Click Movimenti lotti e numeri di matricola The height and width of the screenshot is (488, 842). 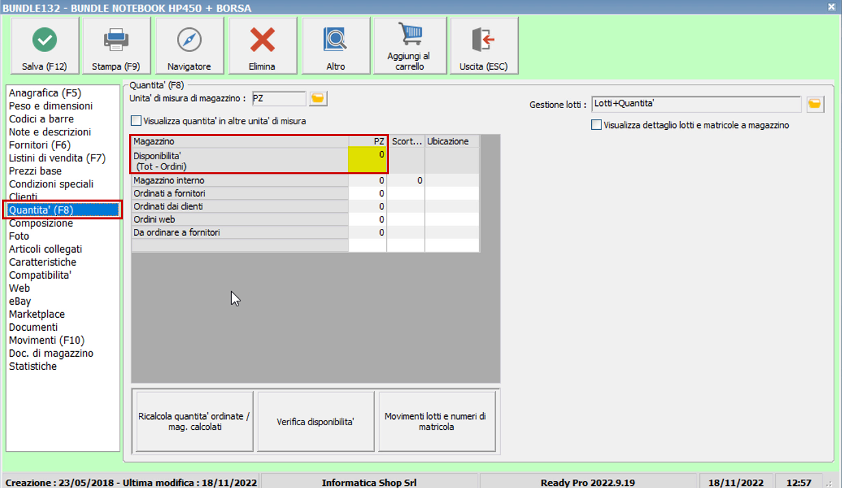436,422
